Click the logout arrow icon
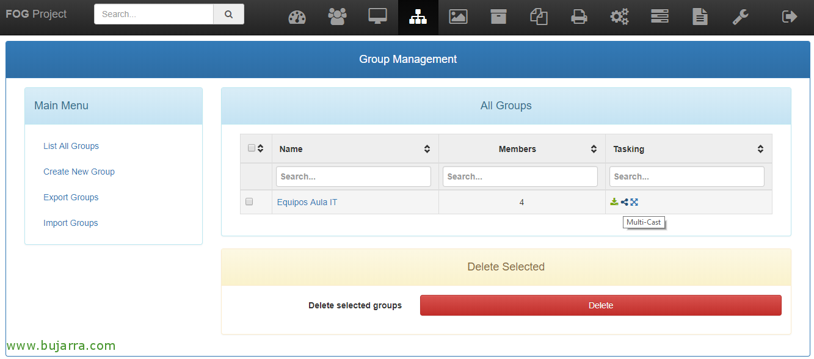The width and height of the screenshot is (814, 359). (790, 16)
